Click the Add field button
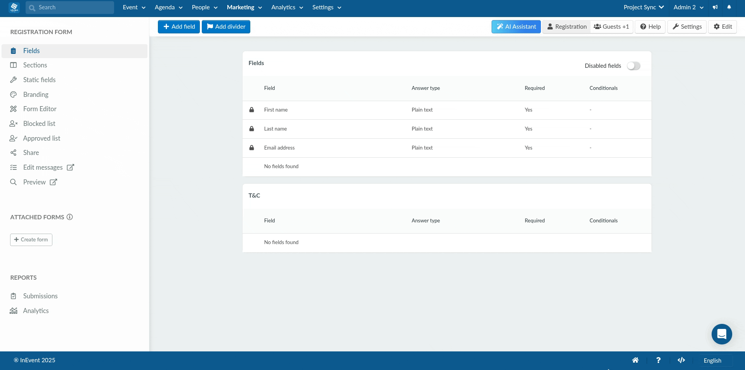This screenshot has width=745, height=370. pyautogui.click(x=179, y=27)
